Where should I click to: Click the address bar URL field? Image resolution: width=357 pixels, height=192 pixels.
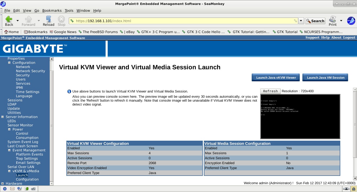(x=183, y=21)
